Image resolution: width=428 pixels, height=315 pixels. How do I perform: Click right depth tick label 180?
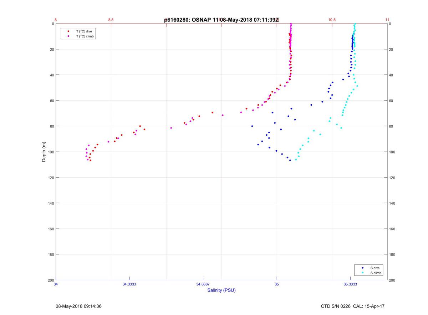pos(393,254)
